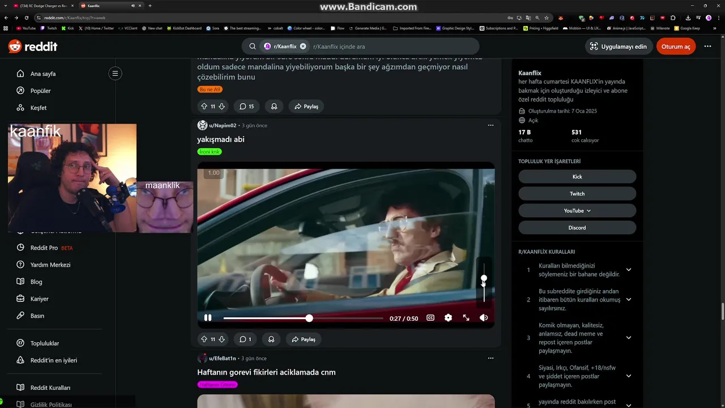Open Keşfet in the sidebar
The height and width of the screenshot is (408, 725).
[x=39, y=108]
